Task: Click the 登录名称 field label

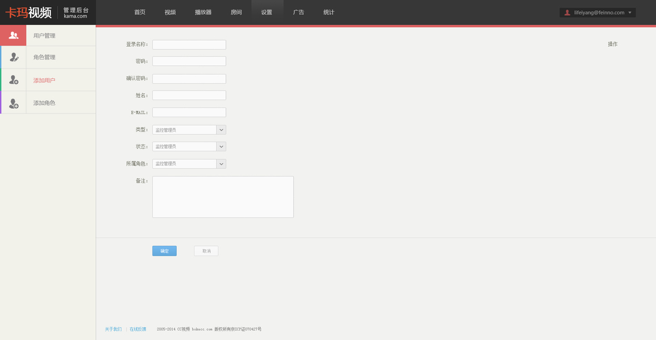Action: [137, 44]
